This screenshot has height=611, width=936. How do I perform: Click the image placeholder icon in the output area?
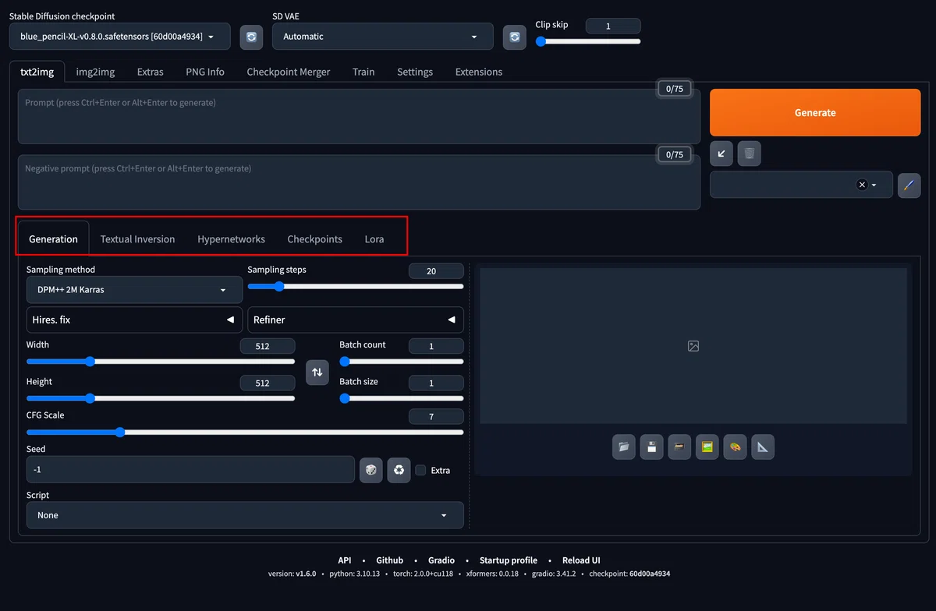693,346
